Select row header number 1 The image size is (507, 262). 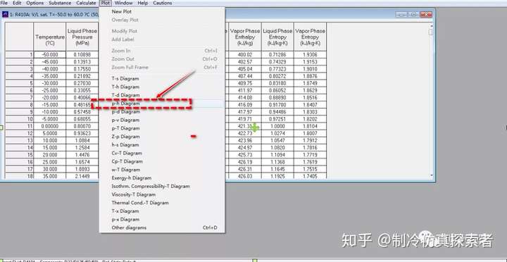20,55
